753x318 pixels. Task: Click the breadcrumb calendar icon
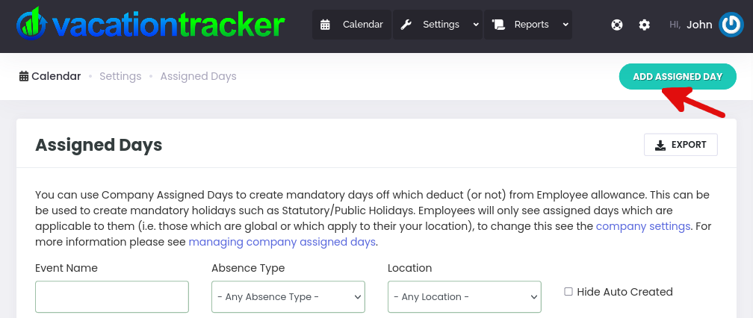pyautogui.click(x=24, y=76)
